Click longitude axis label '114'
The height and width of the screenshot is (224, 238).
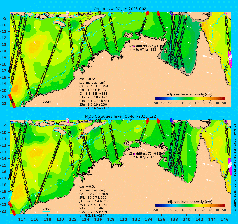click(22, 219)
